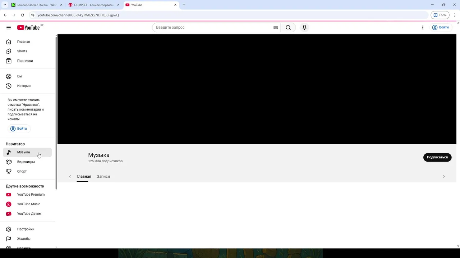
Task: Click the YouTube logo
Action: click(28, 28)
